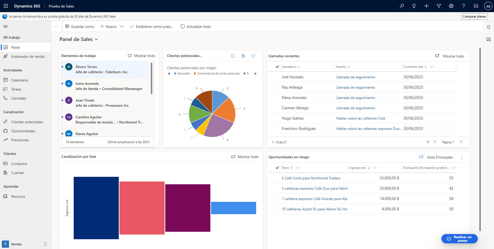Open 2 Café Corto para Northwind Traders
The height and width of the screenshot is (249, 494).
311,178
